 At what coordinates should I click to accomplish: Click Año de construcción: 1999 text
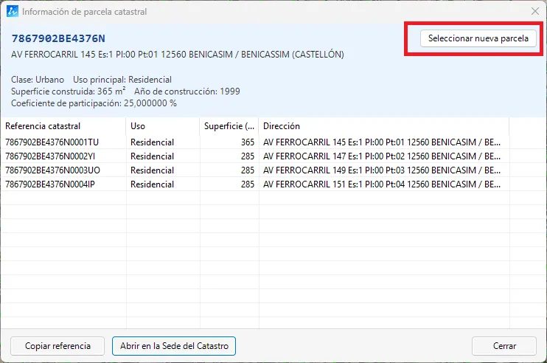pos(187,91)
